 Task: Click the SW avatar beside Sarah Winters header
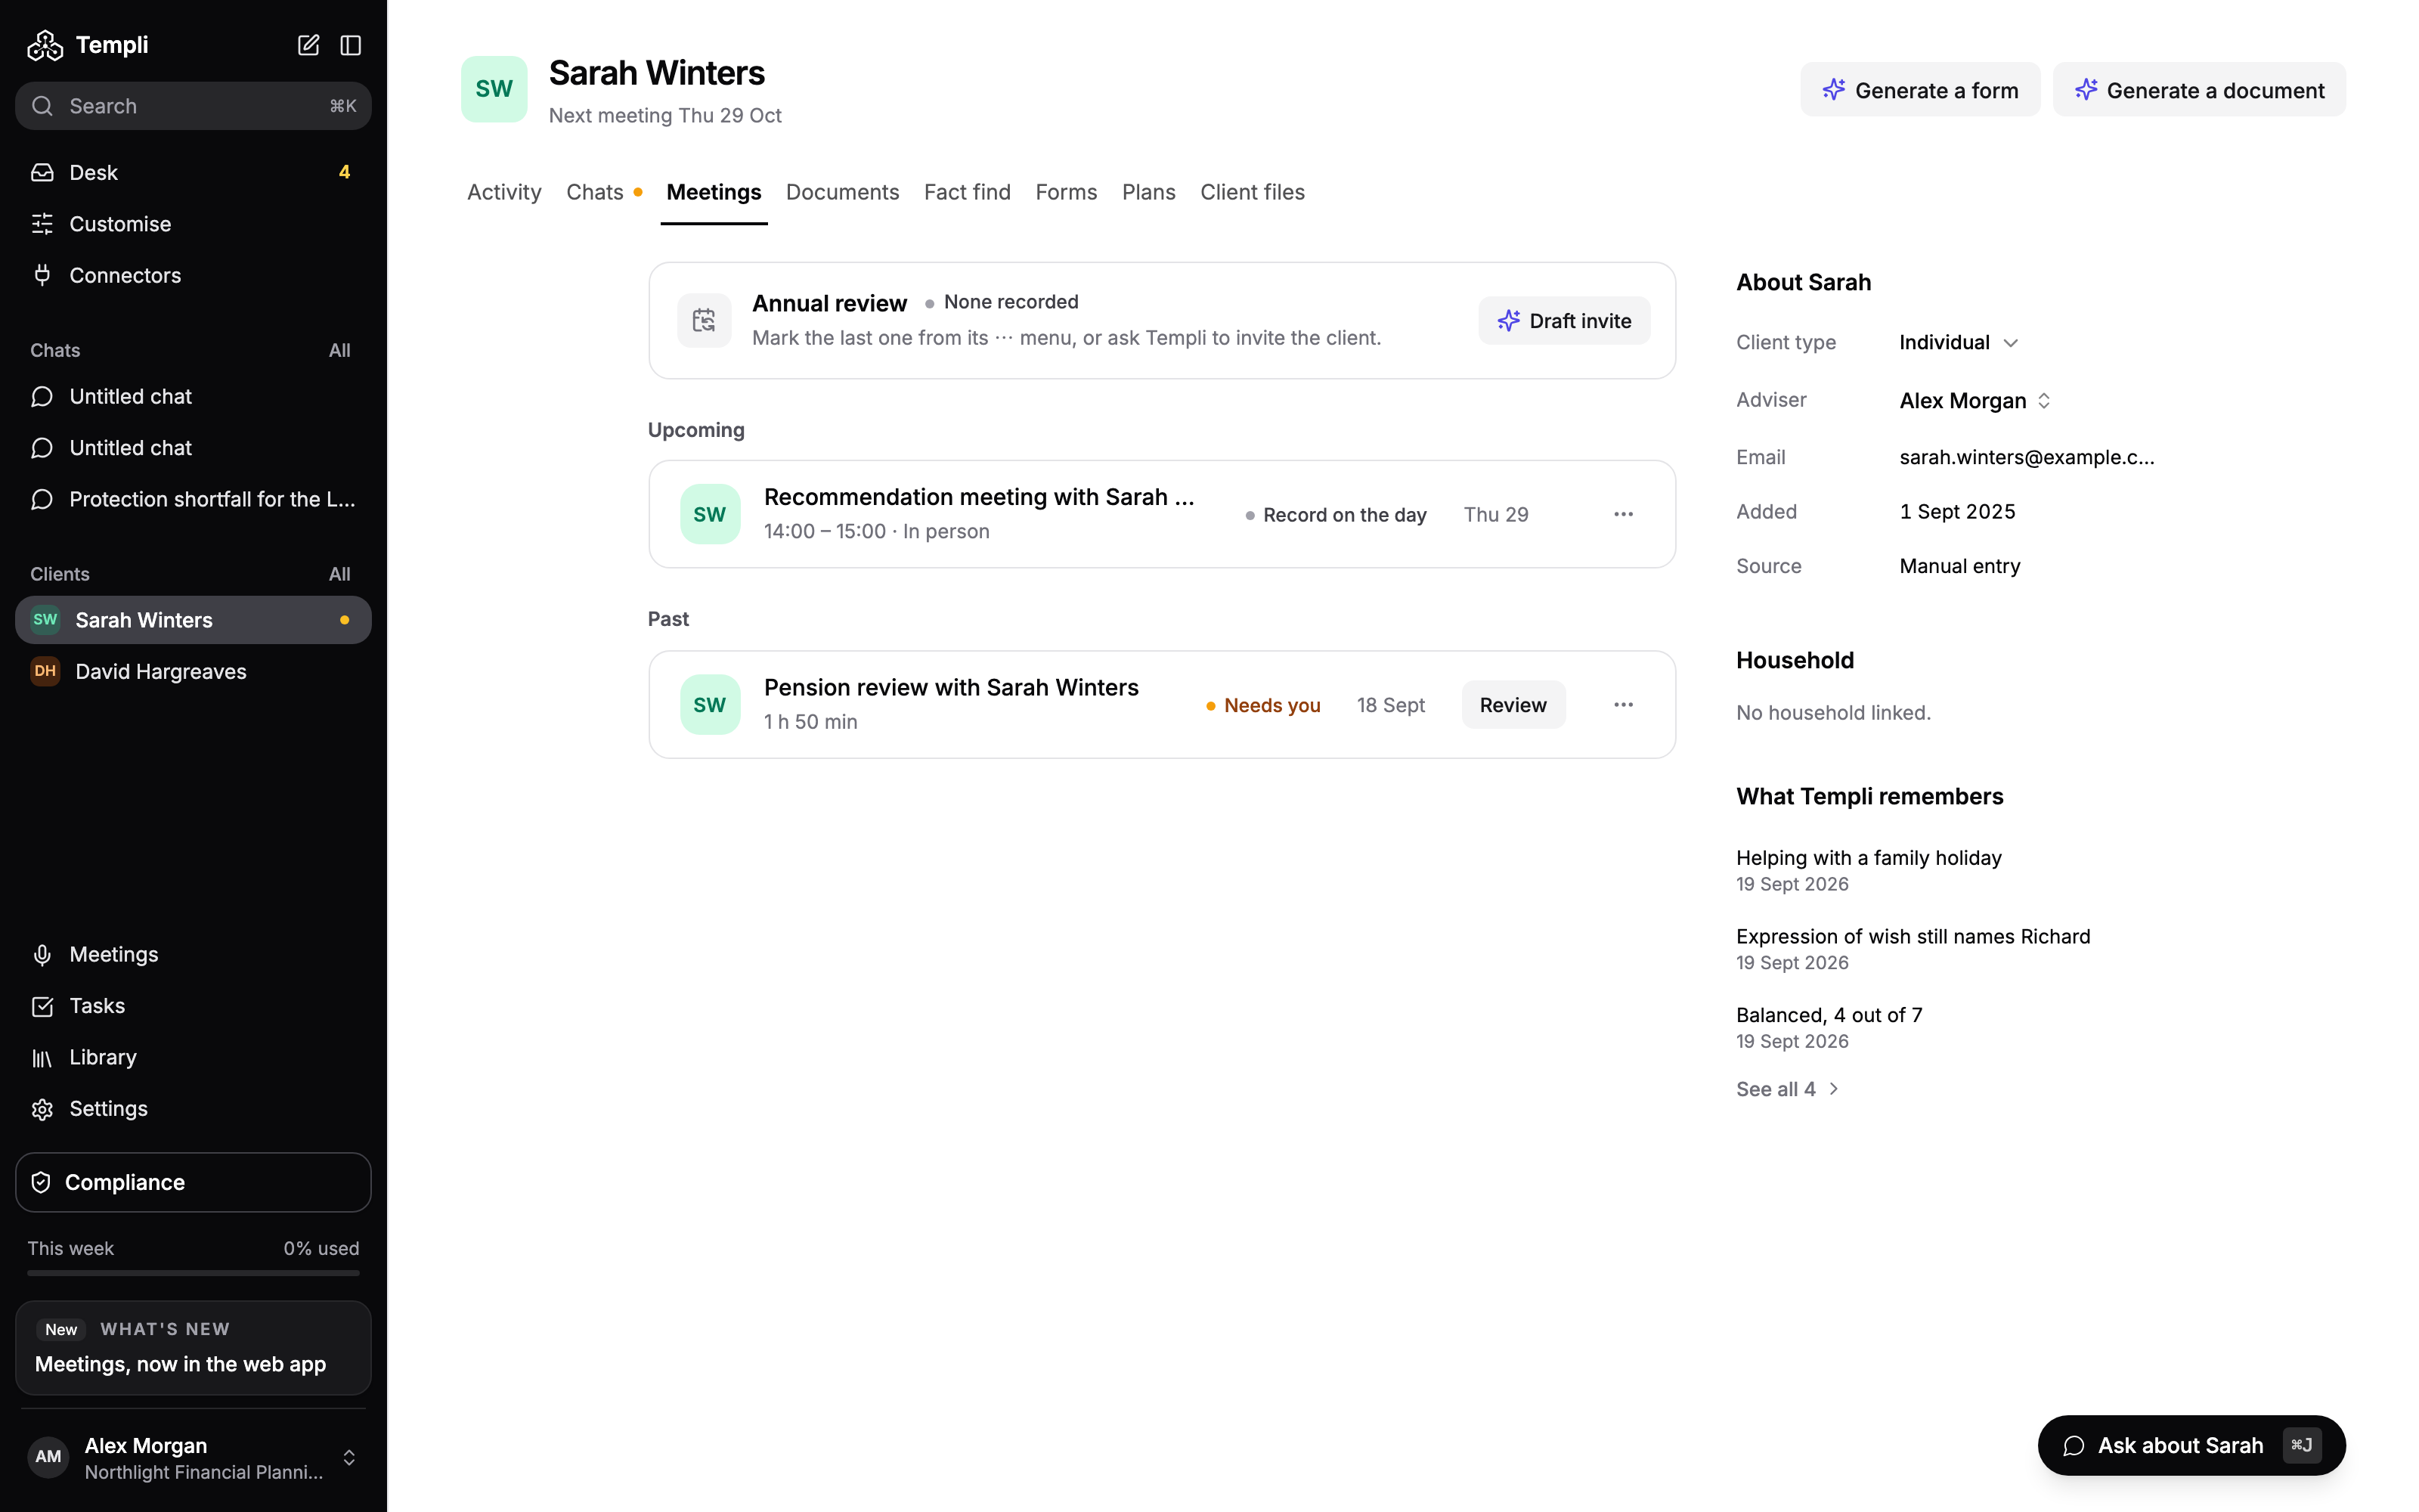pyautogui.click(x=494, y=89)
